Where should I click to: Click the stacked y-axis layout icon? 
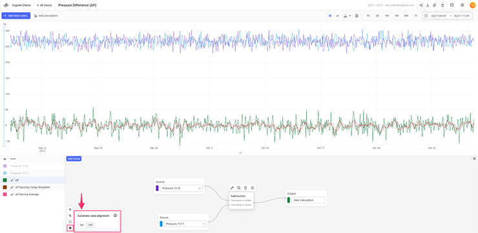tap(357, 15)
